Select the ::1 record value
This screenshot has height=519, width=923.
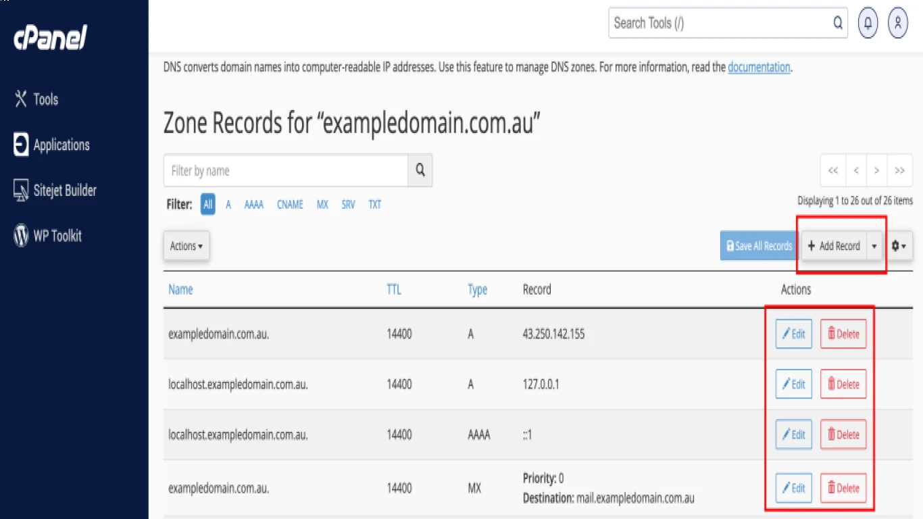coord(527,435)
